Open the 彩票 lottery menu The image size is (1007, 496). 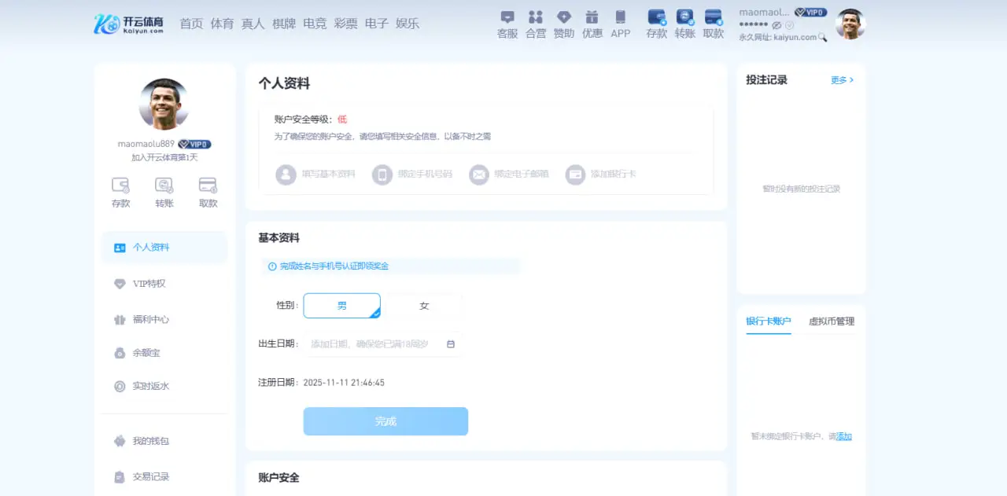pos(345,24)
